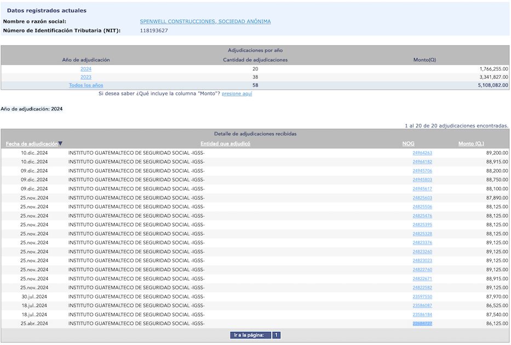Open NOG 24945706 link
Screen dimensions: 511x345
click(422, 171)
